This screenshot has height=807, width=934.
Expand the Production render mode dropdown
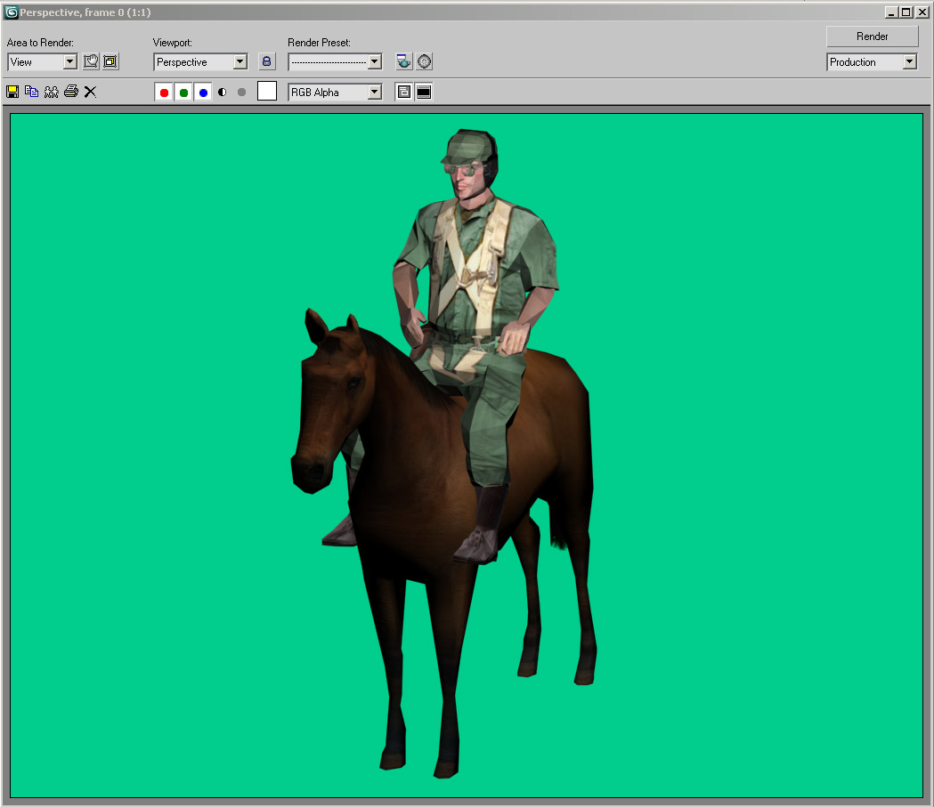(x=908, y=62)
